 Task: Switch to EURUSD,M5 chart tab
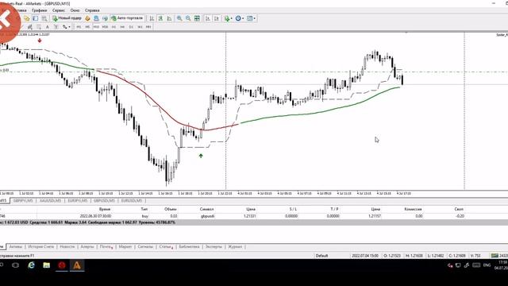pos(132,201)
